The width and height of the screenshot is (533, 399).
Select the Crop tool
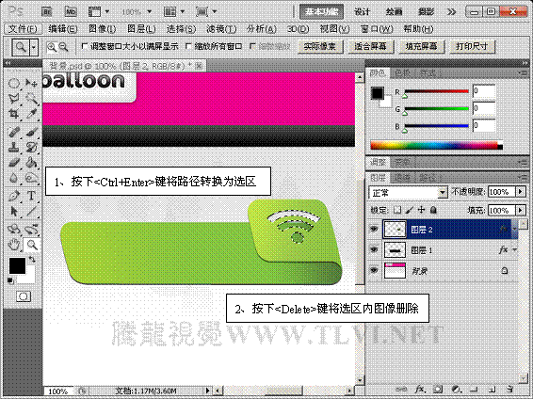pos(13,114)
